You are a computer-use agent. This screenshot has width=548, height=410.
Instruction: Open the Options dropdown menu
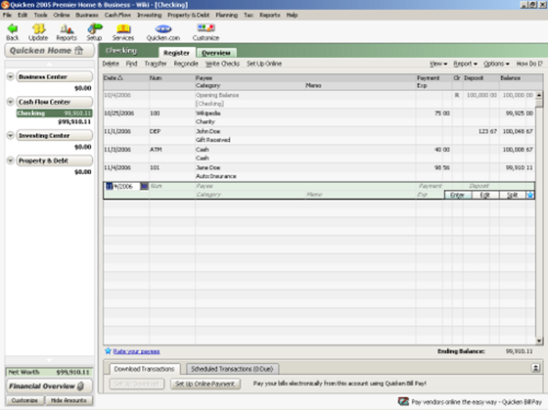(496, 64)
